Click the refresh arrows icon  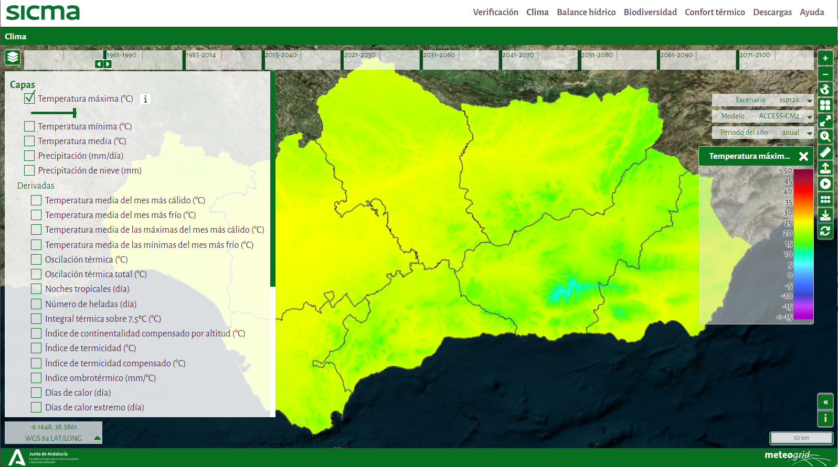tap(825, 231)
